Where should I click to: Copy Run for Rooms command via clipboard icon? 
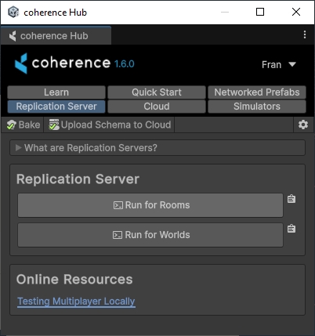point(291,199)
